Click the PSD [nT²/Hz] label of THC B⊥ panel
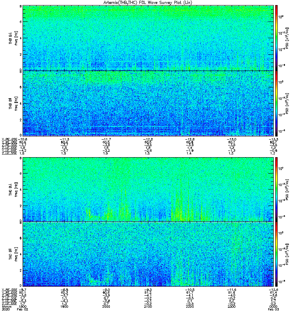 pyautogui.click(x=287, y=190)
